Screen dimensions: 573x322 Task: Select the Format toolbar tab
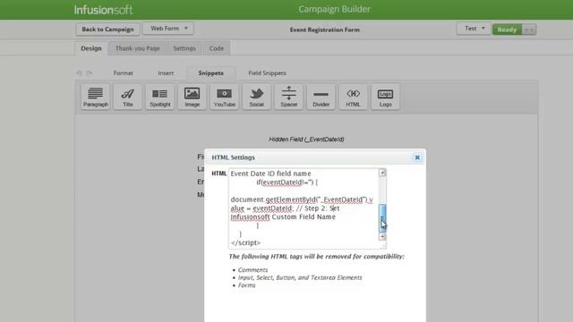[x=124, y=73]
